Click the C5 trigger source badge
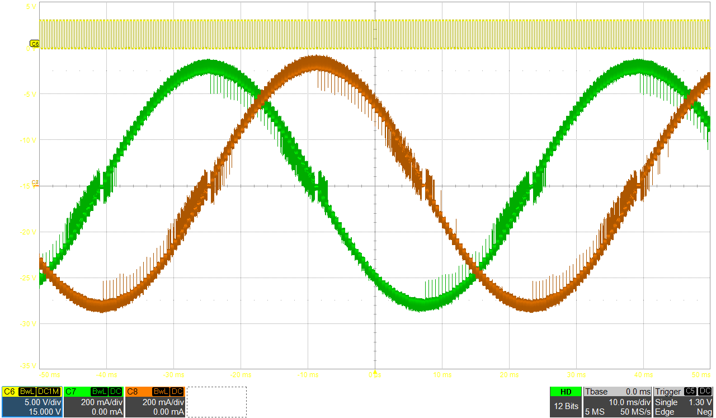716x418 pixels. [x=690, y=392]
